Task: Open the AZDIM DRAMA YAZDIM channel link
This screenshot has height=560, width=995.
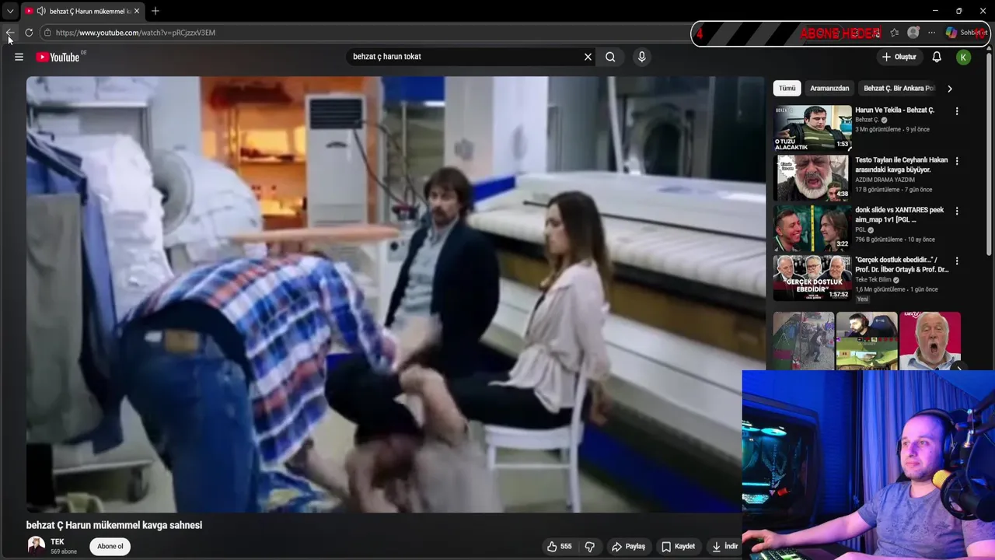Action: coord(885,180)
